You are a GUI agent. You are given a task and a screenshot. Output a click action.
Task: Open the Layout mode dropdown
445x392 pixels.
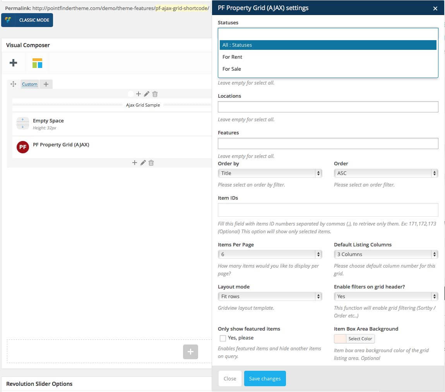click(x=270, y=297)
